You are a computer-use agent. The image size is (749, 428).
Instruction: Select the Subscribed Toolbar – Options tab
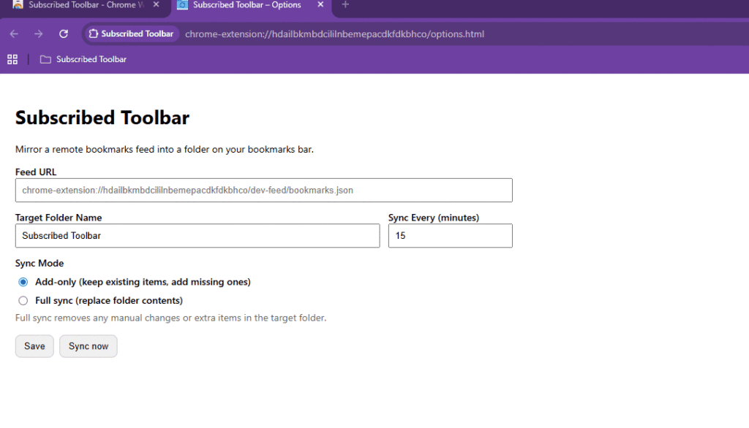click(x=246, y=5)
